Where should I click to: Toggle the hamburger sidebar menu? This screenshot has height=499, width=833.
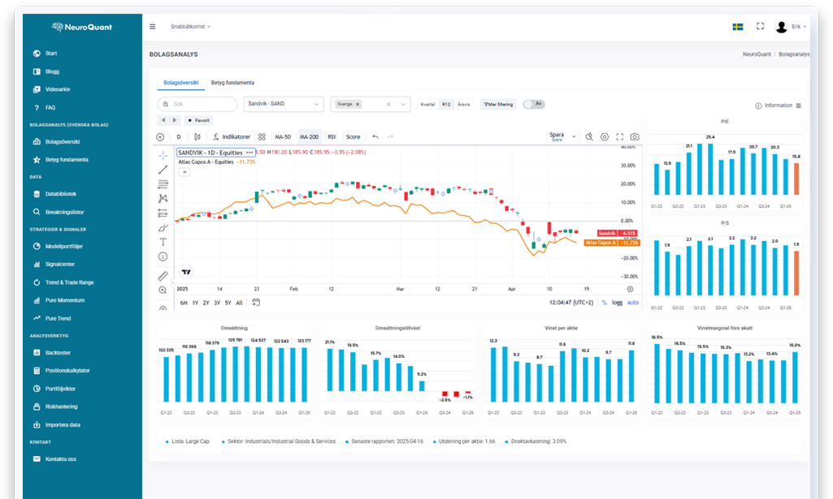(x=153, y=27)
